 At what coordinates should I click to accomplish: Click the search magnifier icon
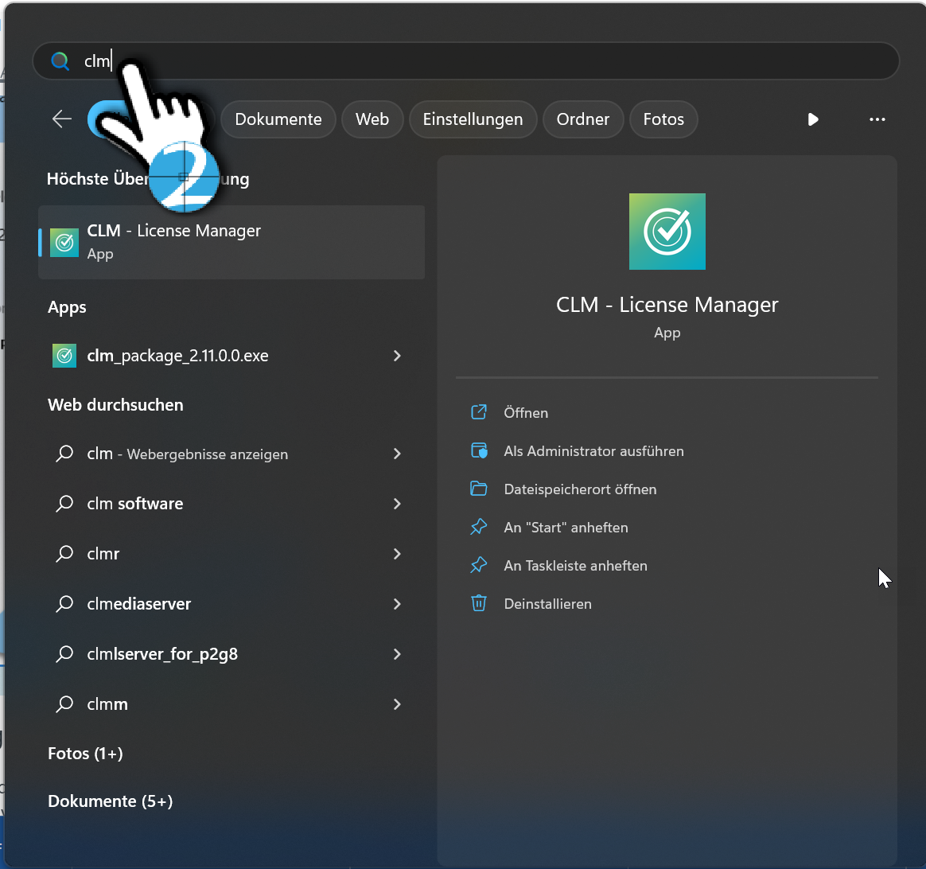(60, 60)
